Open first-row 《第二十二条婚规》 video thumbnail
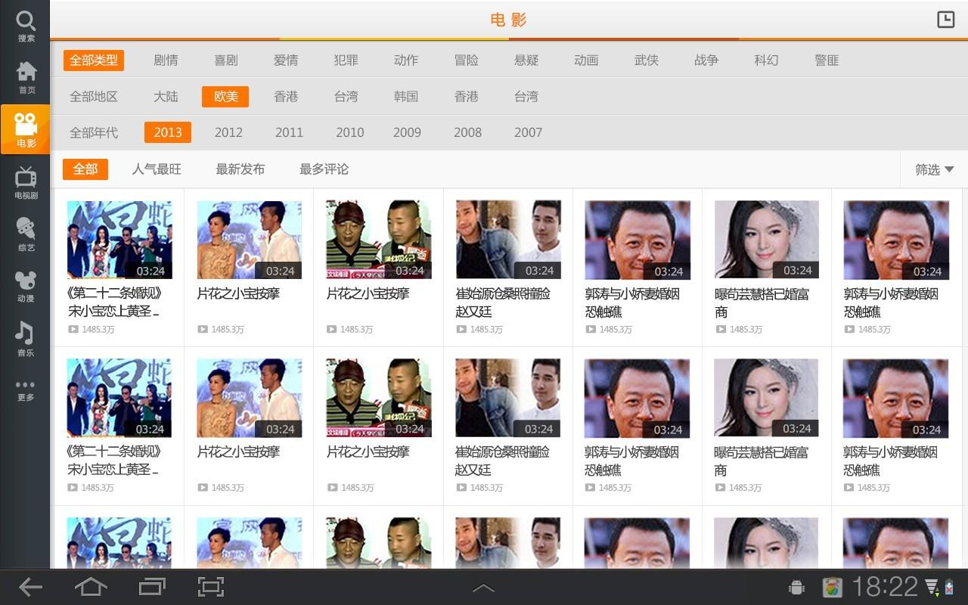Image resolution: width=968 pixels, height=605 pixels. coord(119,240)
